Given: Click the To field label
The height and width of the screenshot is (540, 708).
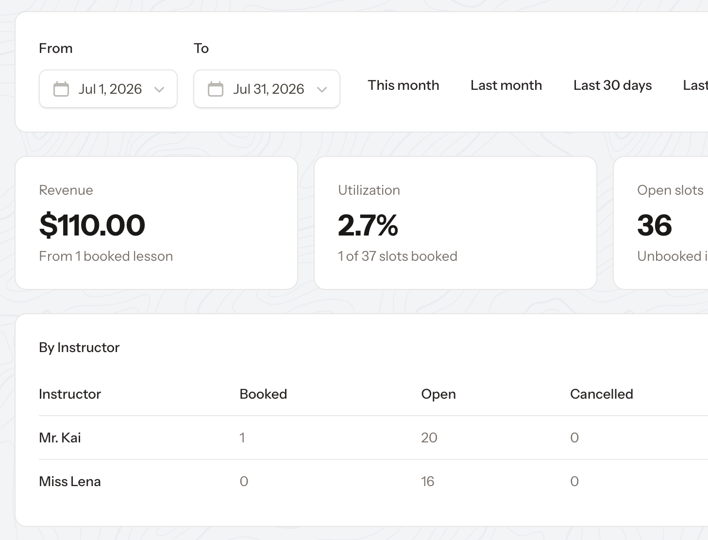Looking at the screenshot, I should click(202, 48).
